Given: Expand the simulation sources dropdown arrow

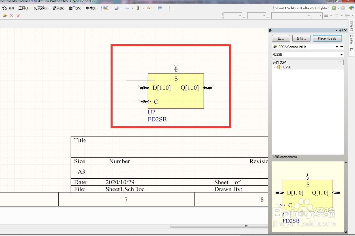Looking at the screenshot, I should (154, 8).
